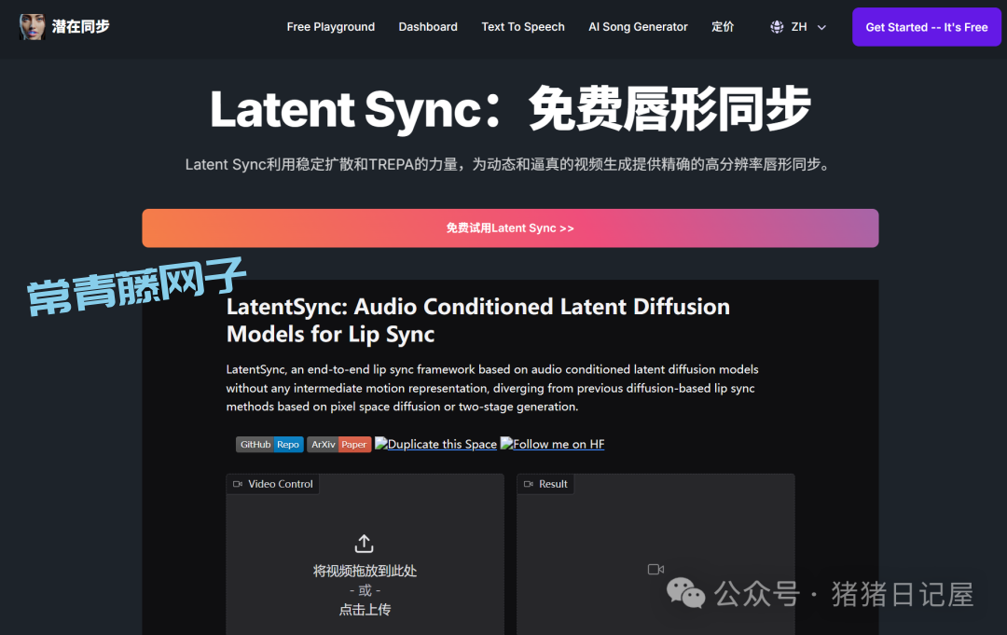Follow the Duplicate this Space link
Screen dimensions: 1007x635
pos(435,445)
